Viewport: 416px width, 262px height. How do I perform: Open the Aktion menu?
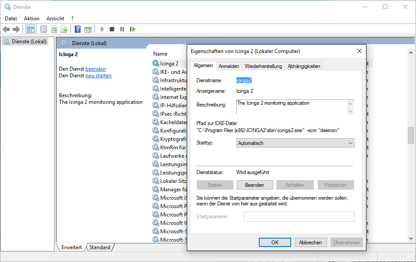(x=31, y=18)
